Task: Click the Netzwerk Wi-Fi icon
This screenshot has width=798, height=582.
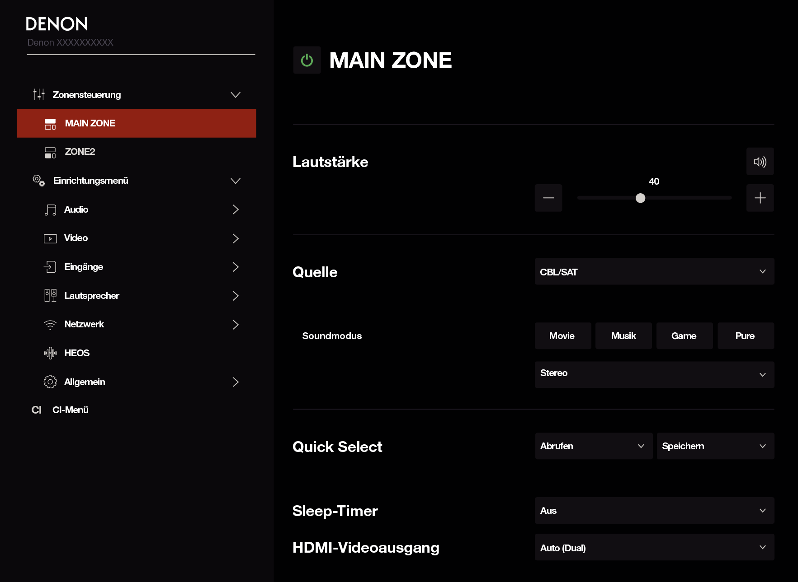Action: (x=50, y=325)
